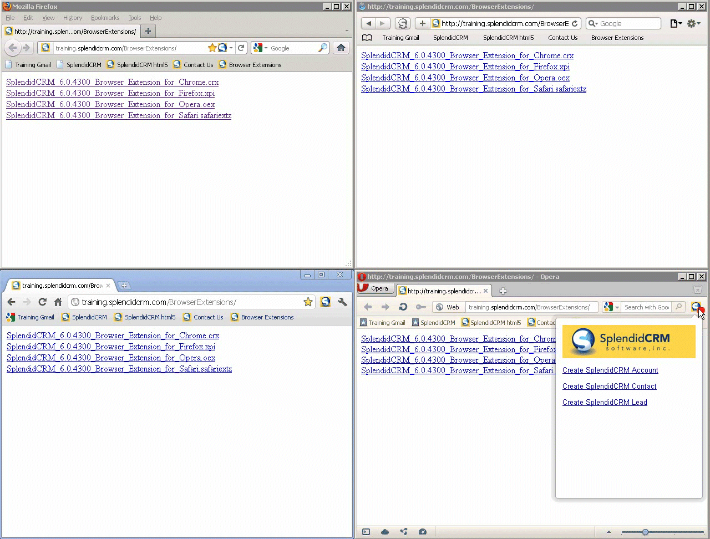Click Create SplendidCRM Contact link
Viewport: 710px width, 539px height.
[609, 387]
